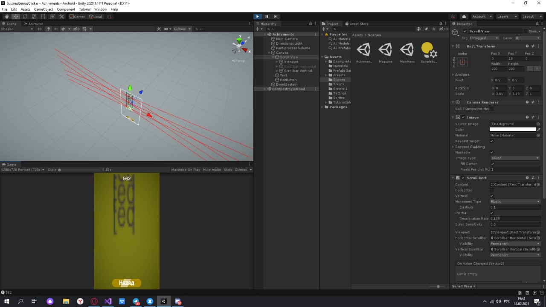The width and height of the screenshot is (546, 307).
Task: Collapse the Scroll View hierarchy item
Action: pyautogui.click(x=273, y=57)
